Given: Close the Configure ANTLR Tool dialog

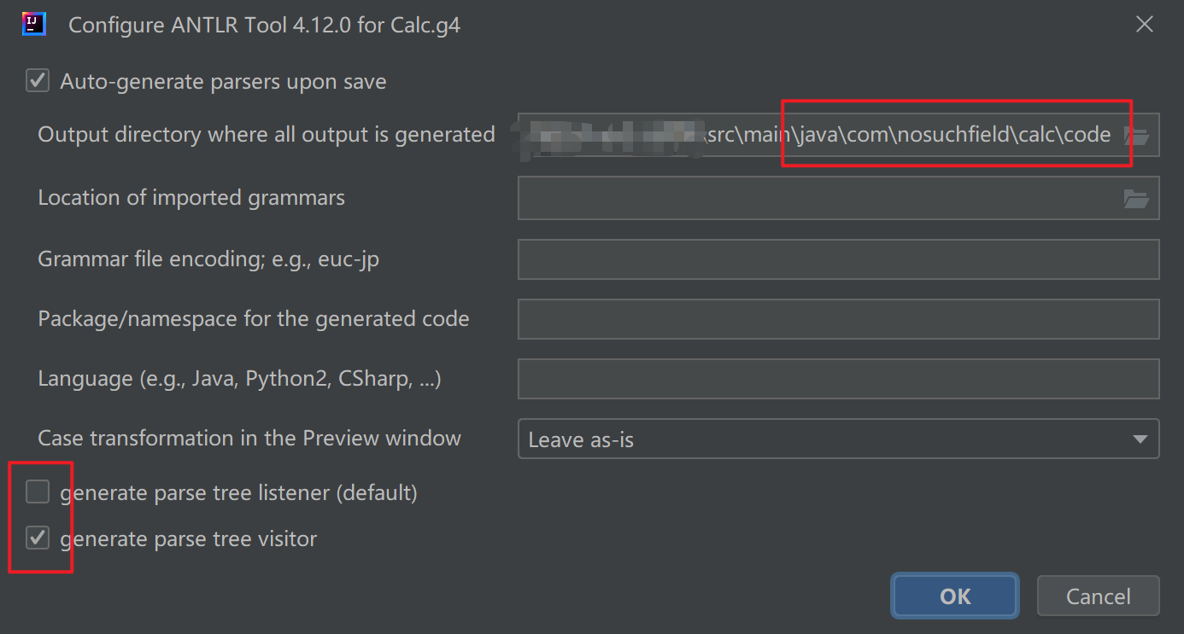Looking at the screenshot, I should pyautogui.click(x=1145, y=24).
